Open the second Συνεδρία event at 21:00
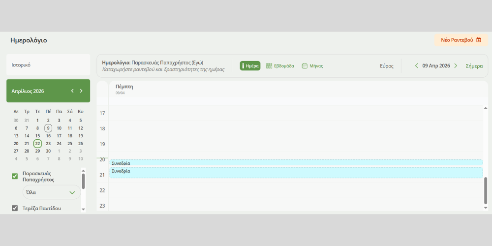Screen dimensions: 492x246 click(x=295, y=172)
